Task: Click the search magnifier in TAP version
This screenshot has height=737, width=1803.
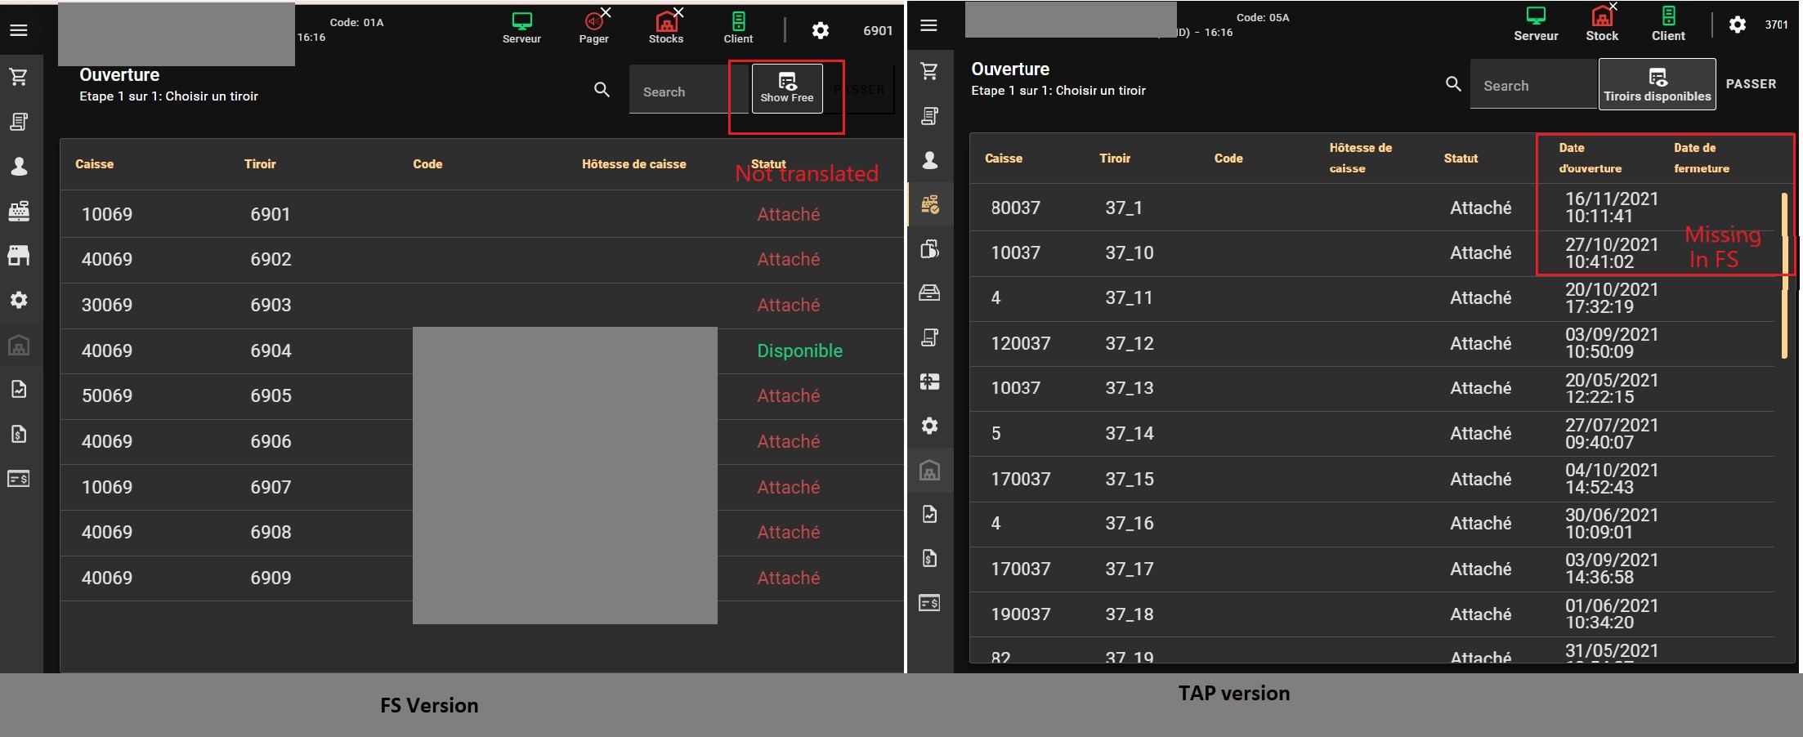Action: [x=1453, y=83]
